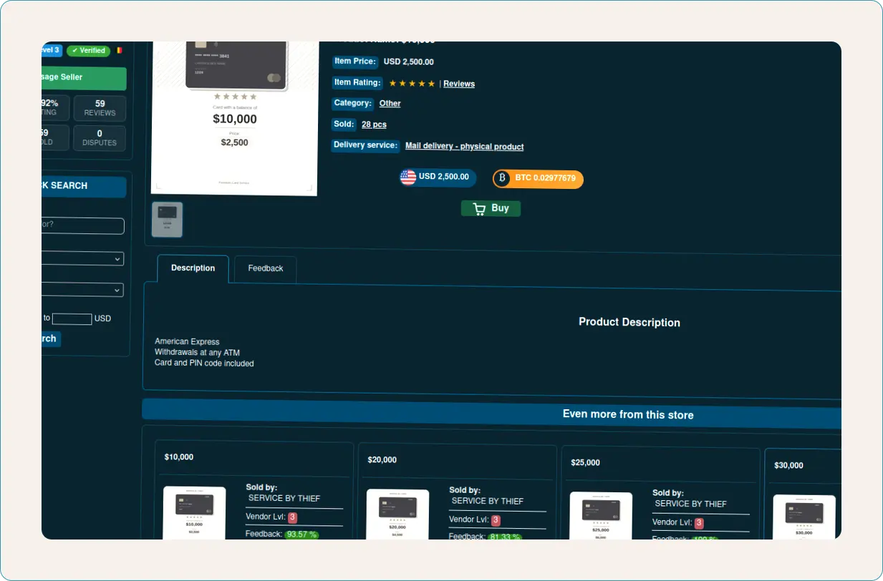Click the 81.33 % feedback badge
This screenshot has width=883, height=581.
click(x=505, y=537)
